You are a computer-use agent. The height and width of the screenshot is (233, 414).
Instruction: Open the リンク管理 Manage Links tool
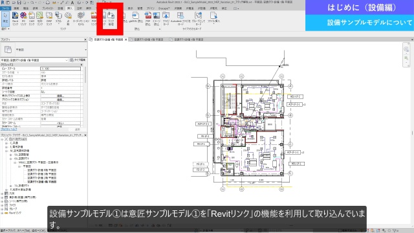click(111, 19)
